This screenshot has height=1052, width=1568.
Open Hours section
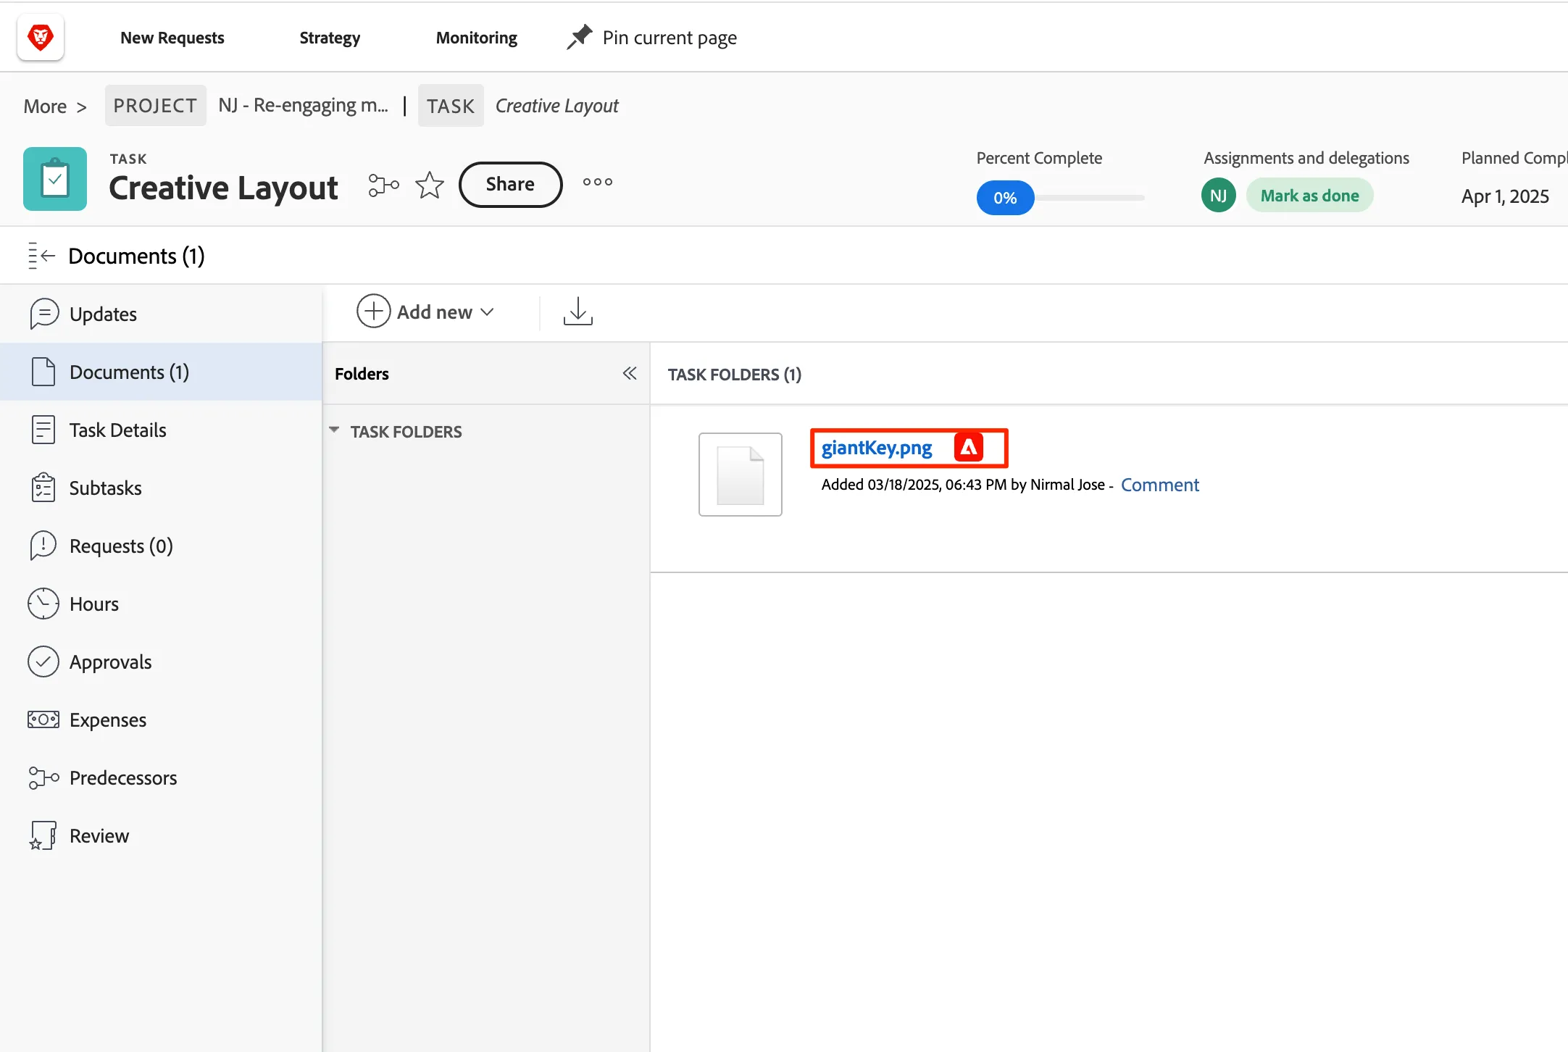[x=161, y=604]
